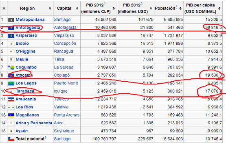Open the Los Ríos region link

[24, 107]
